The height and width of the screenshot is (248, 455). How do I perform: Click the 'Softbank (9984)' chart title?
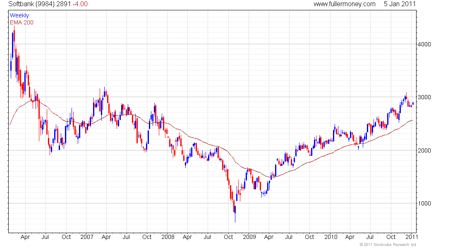[x=31, y=4]
